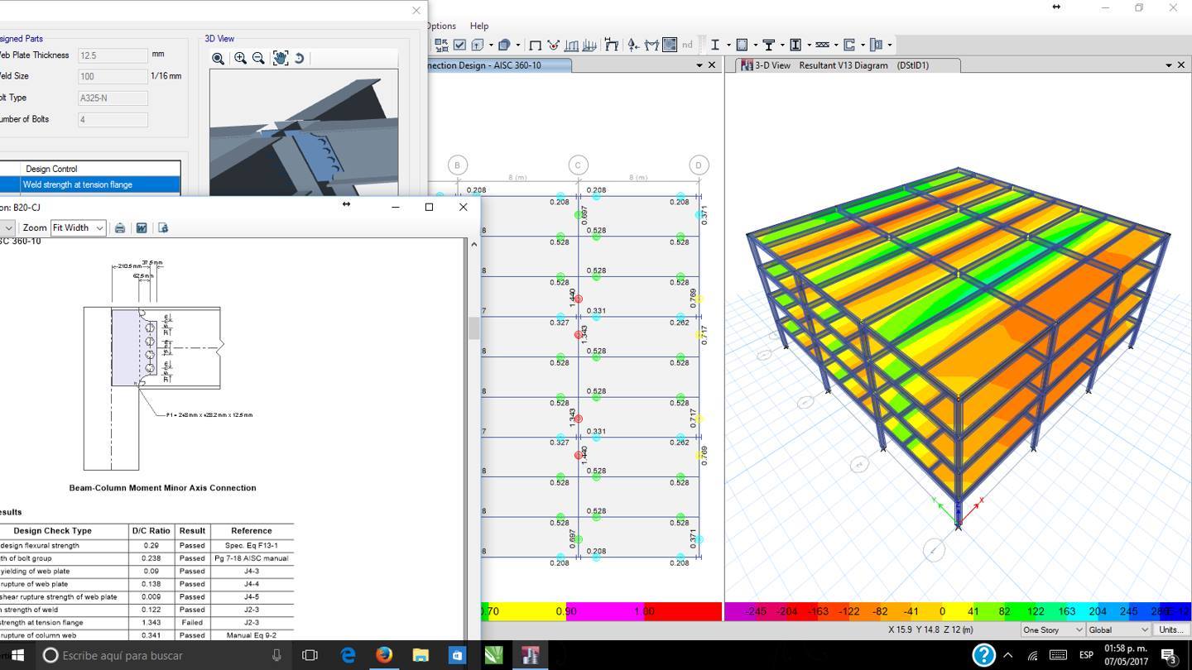1192x670 pixels.
Task: Open the Global coordinate system dropdown
Action: [x=1116, y=629]
